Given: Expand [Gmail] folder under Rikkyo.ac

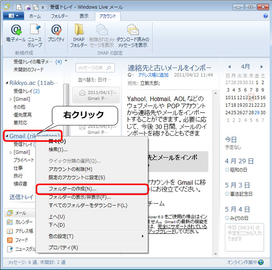Looking at the screenshot, I should tap(10, 99).
